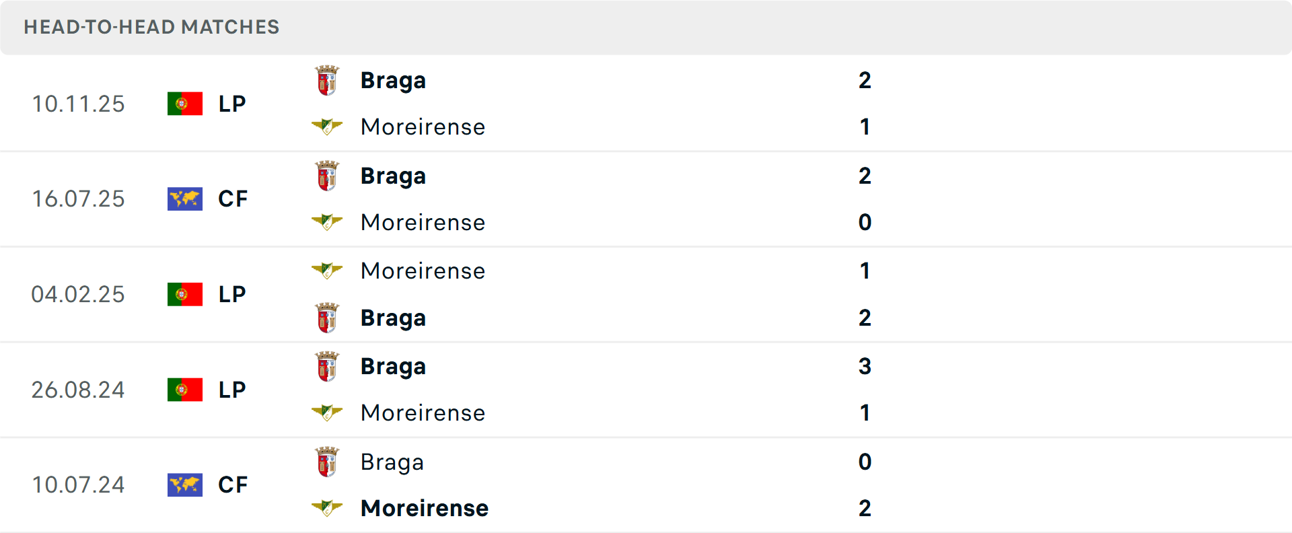
Task: Select the date 10.07.24
Action: [x=78, y=485]
